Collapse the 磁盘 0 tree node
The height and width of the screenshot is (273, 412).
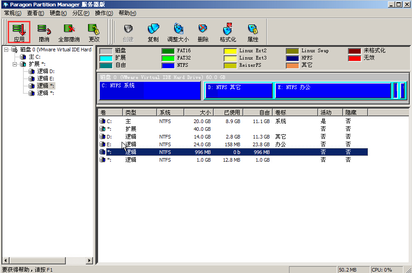6,50
